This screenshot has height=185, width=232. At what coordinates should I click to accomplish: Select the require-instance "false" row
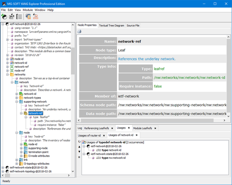click(51, 125)
